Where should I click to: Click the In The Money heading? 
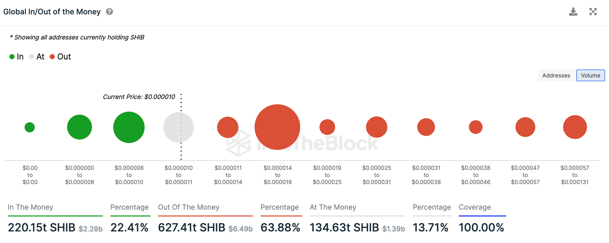coord(31,207)
